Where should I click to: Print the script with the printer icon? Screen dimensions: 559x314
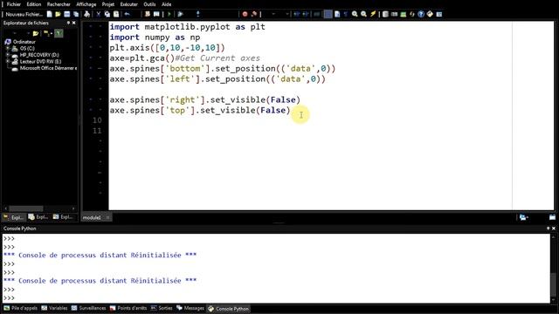point(87,14)
